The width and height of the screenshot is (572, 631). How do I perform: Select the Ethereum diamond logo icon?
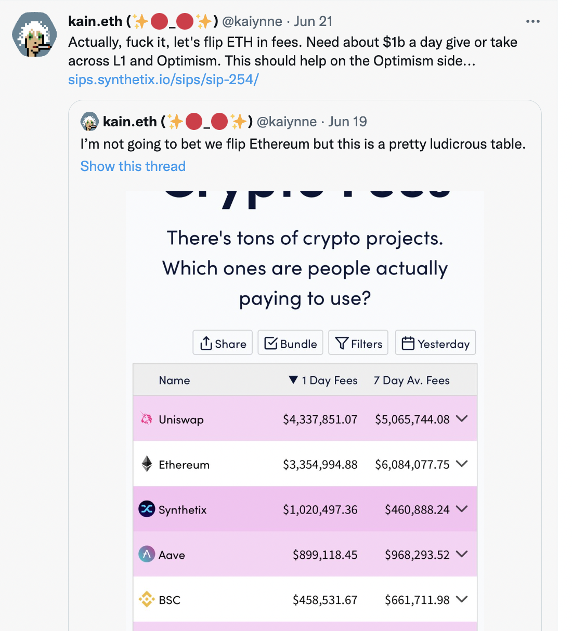pos(146,464)
